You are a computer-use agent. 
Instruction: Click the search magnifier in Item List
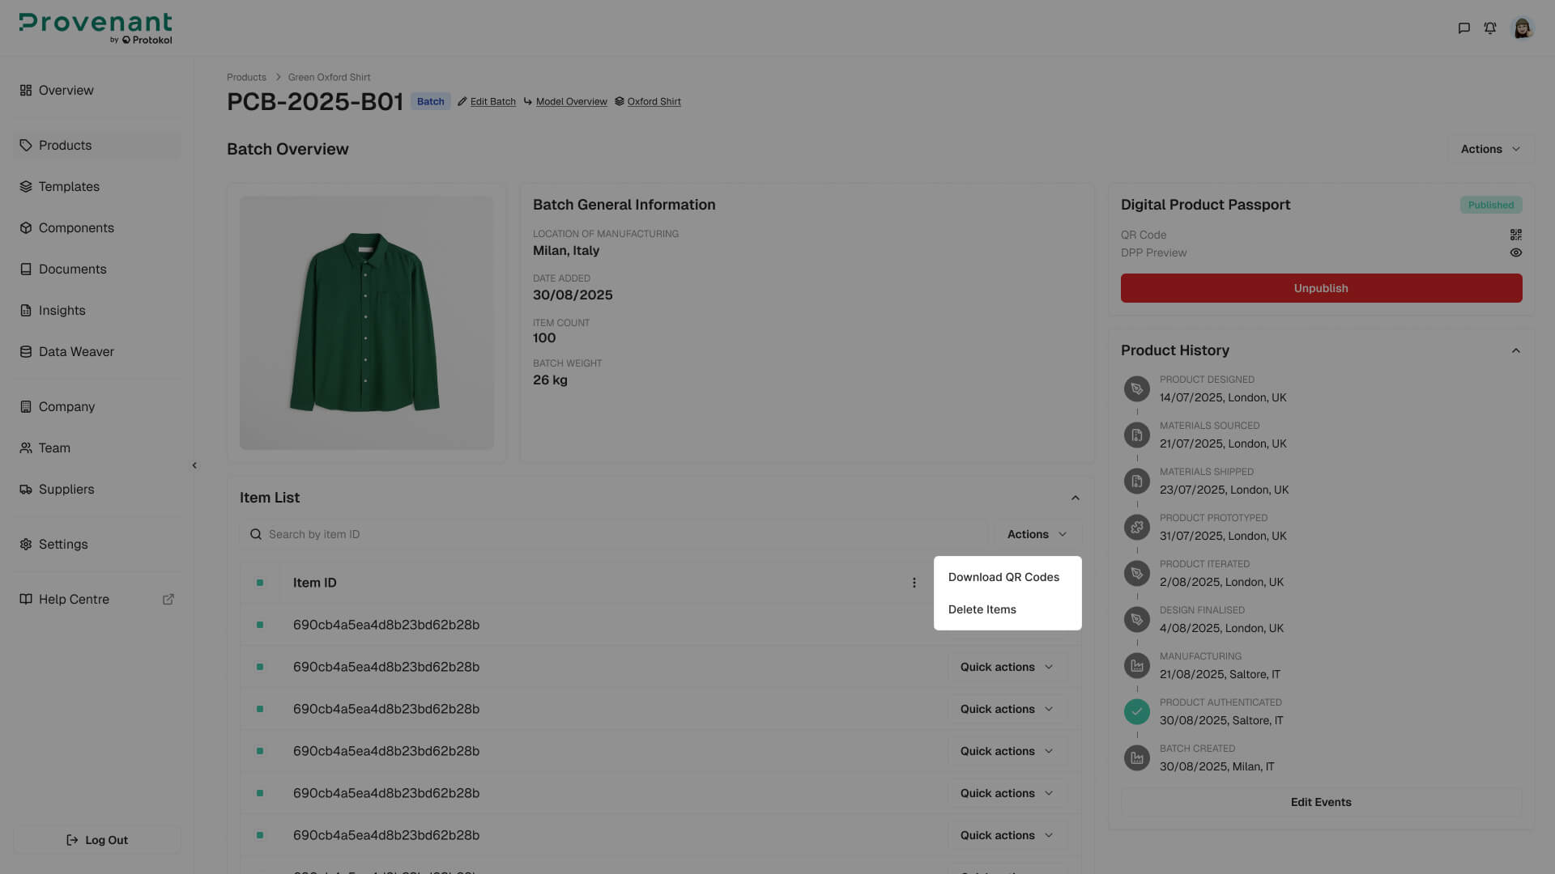[256, 534]
